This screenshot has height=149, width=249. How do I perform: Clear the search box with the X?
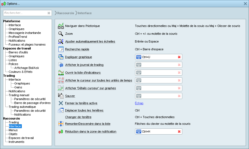(49, 13)
